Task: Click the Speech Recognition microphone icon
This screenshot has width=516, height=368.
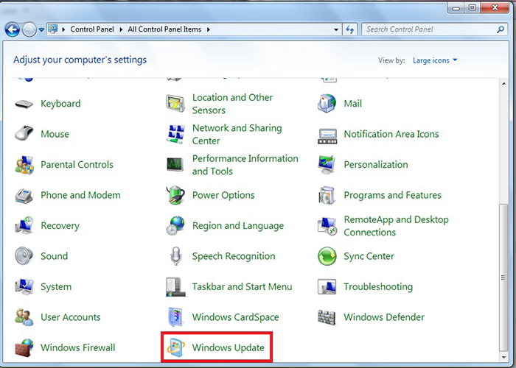Action: click(x=176, y=256)
